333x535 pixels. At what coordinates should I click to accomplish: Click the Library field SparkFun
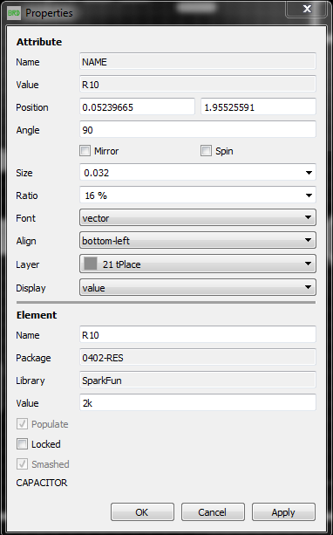pyautogui.click(x=198, y=381)
